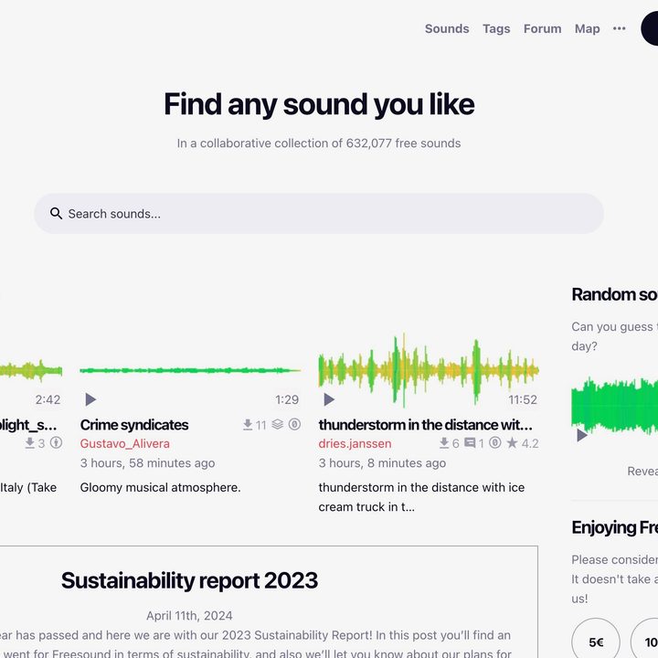Click download icon on thunderstorm sound
658x658 pixels.
444,443
